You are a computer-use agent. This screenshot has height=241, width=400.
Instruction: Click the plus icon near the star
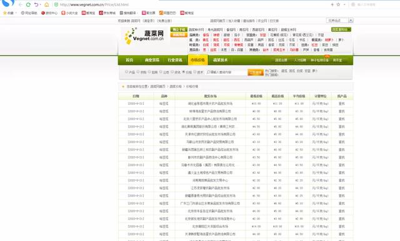click(332, 4)
